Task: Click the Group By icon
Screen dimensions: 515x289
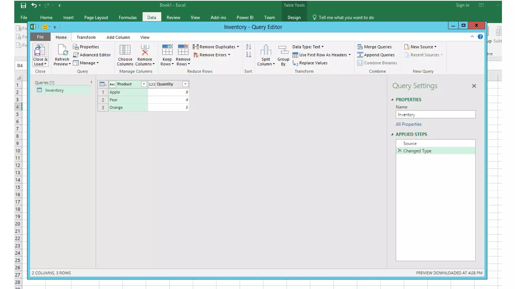Action: 283,50
